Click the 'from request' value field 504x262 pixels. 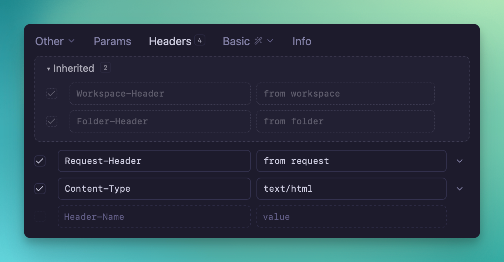351,161
